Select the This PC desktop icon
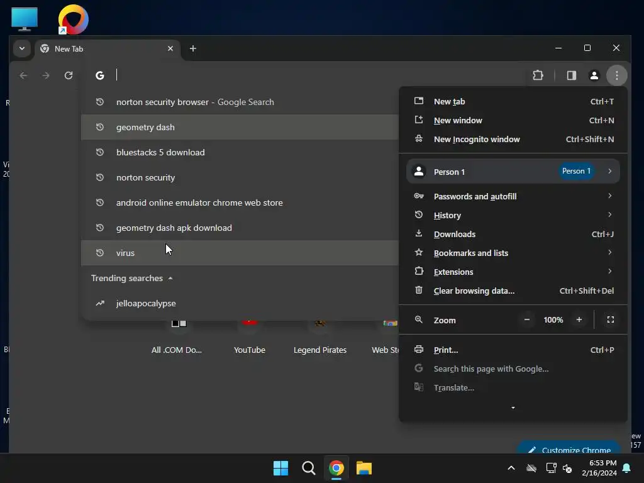The height and width of the screenshot is (483, 644). click(x=25, y=19)
